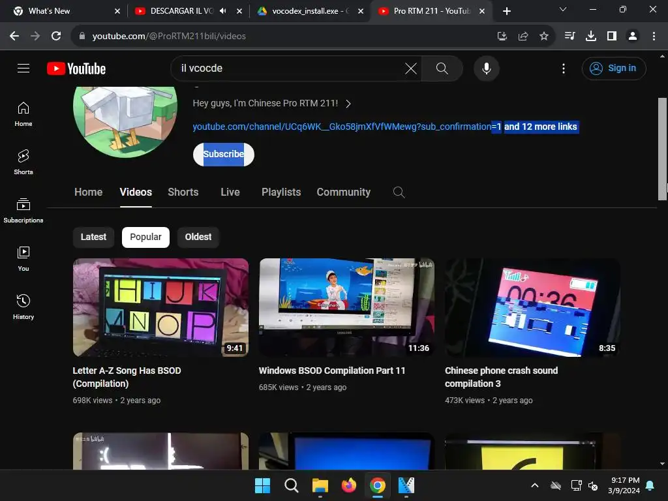Click the channel avatar image

tap(125, 121)
